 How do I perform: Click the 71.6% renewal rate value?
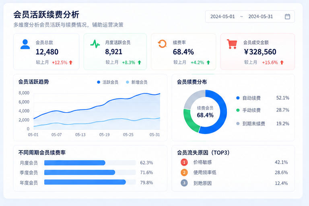coord(146,173)
